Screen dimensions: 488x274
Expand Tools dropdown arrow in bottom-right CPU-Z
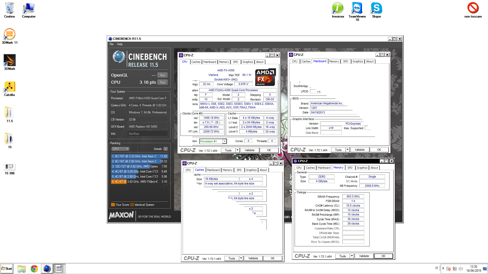[x=352, y=256]
